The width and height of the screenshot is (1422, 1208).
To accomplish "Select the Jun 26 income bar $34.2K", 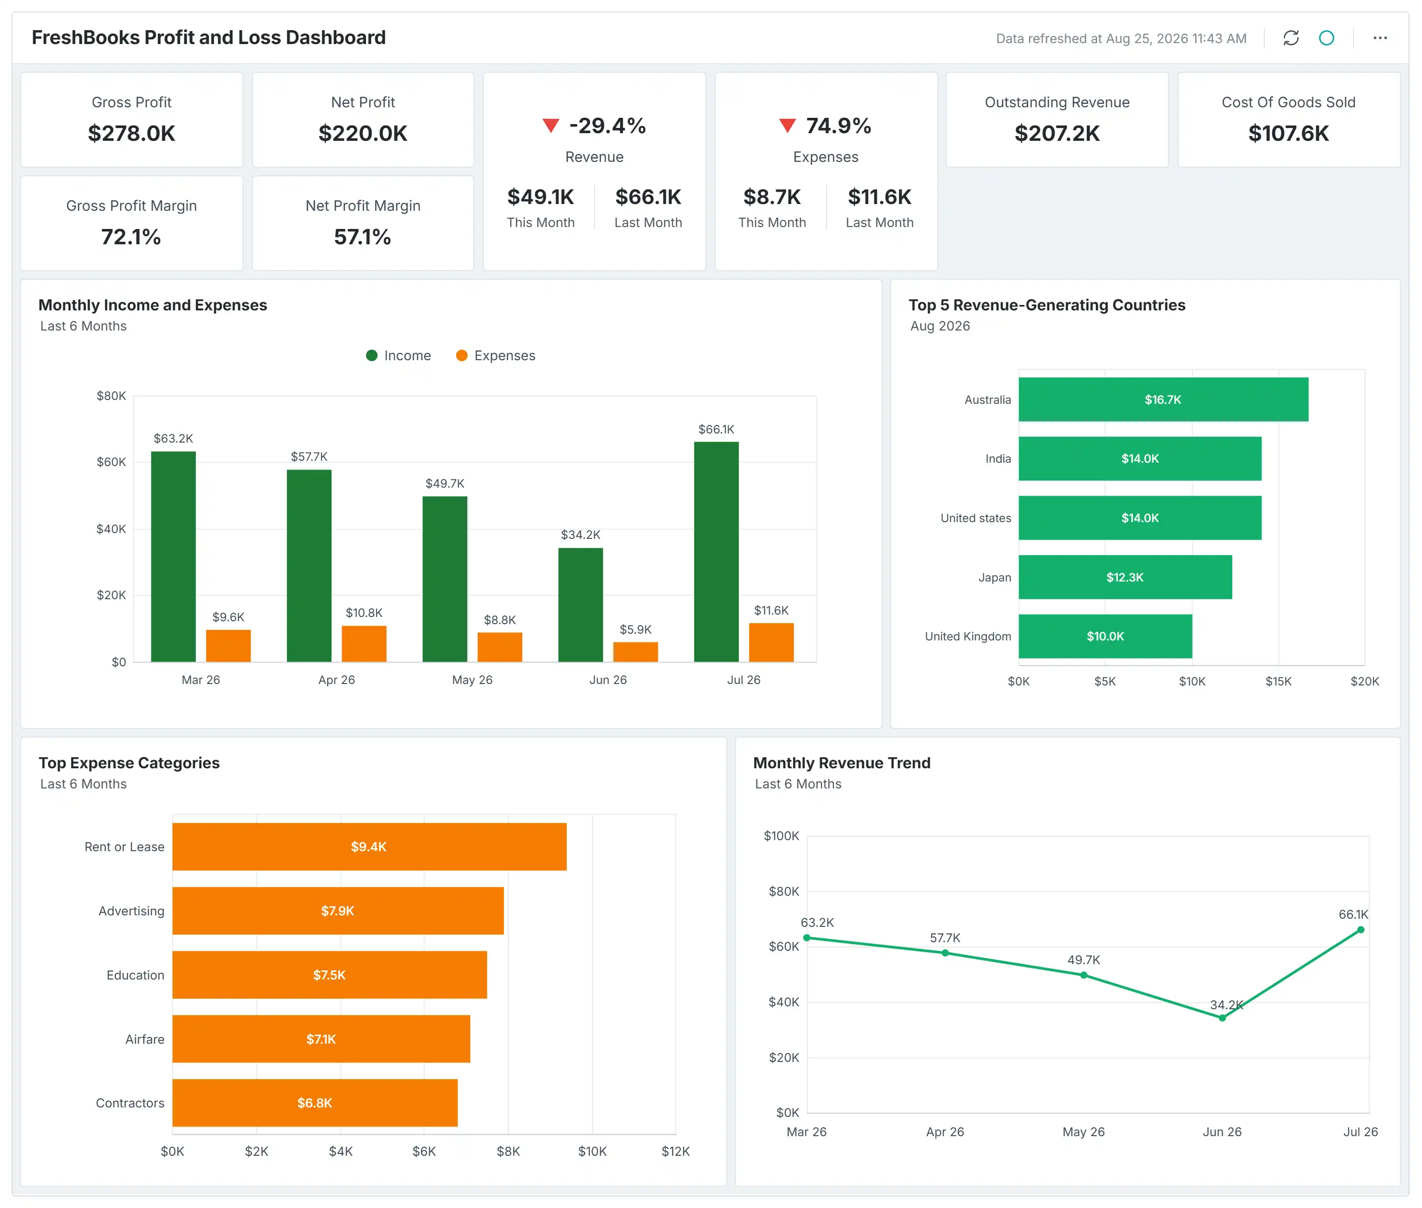I will pos(580,604).
